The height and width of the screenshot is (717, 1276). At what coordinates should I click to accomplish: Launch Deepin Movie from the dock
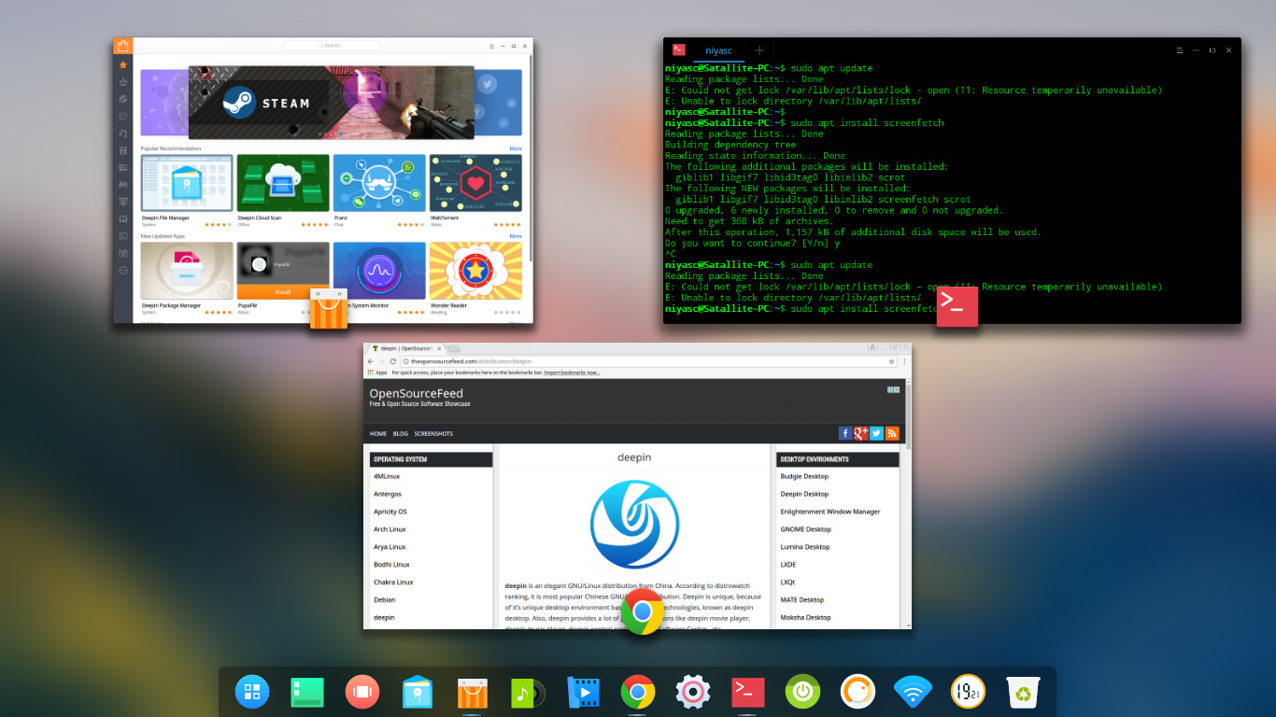click(x=582, y=692)
